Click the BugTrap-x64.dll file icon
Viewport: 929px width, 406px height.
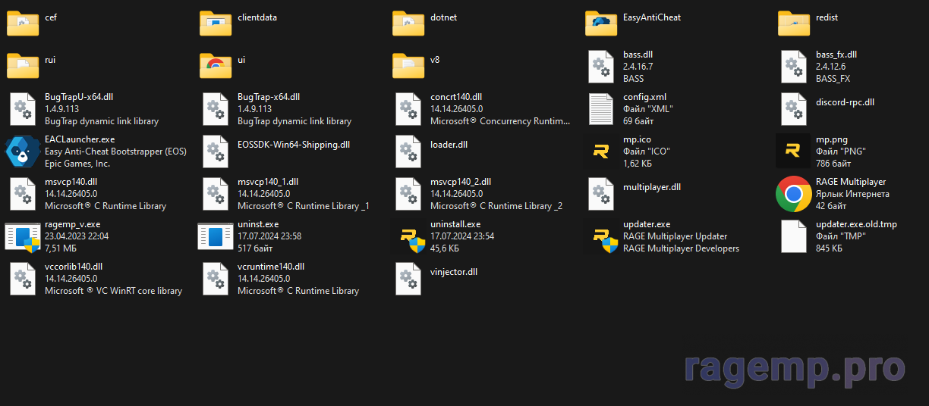coord(216,109)
